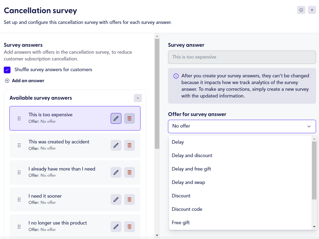This screenshot has height=239, width=319.
Task: Click the left panel's vertical scrollbar thumb
Action: (x=157, y=94)
